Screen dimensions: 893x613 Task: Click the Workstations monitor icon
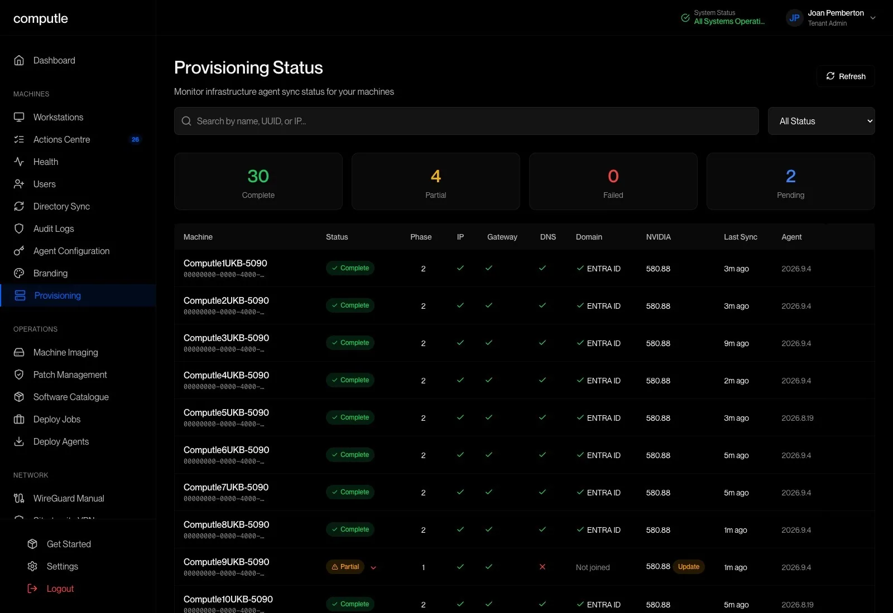(19, 117)
